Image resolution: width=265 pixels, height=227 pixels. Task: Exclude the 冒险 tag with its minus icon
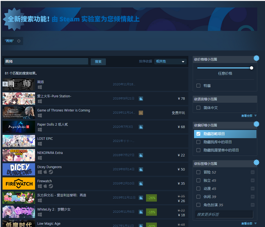coord(253,172)
